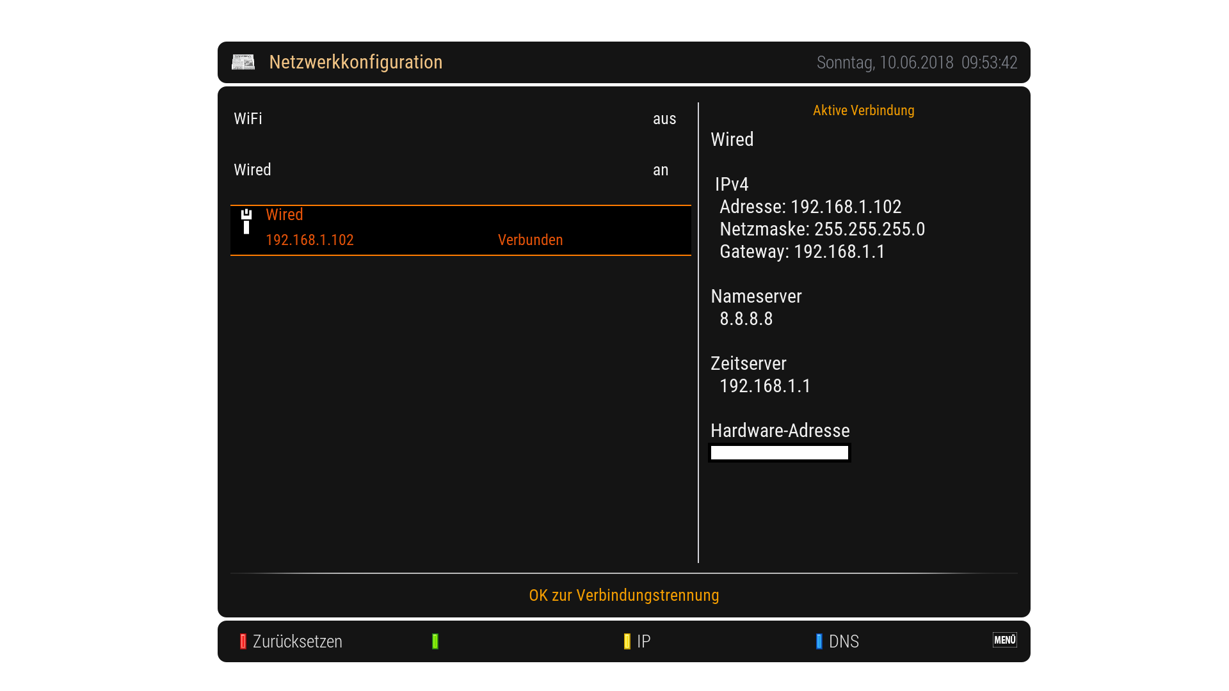Click the DNS label in footer
Image resolution: width=1229 pixels, height=691 pixels.
[x=843, y=641]
